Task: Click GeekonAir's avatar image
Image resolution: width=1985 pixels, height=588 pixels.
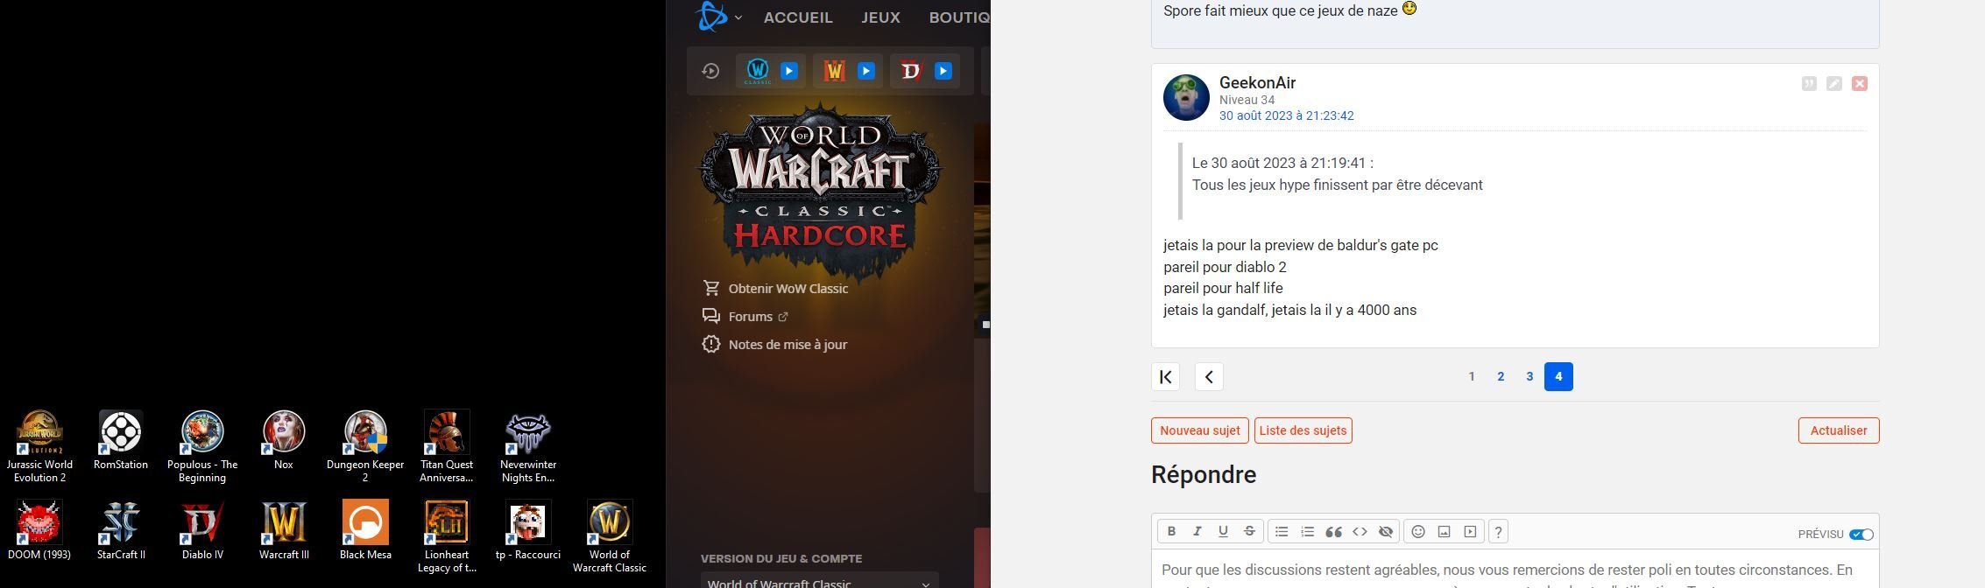Action: 1186,97
